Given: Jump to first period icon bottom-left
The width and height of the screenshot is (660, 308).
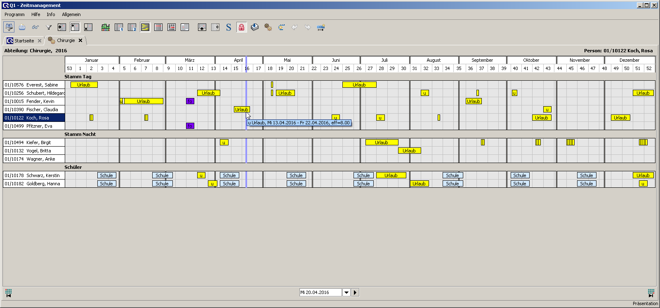Looking at the screenshot, I should pyautogui.click(x=8, y=293).
